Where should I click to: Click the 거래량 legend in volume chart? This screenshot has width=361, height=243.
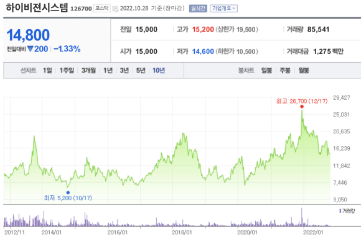(347, 211)
